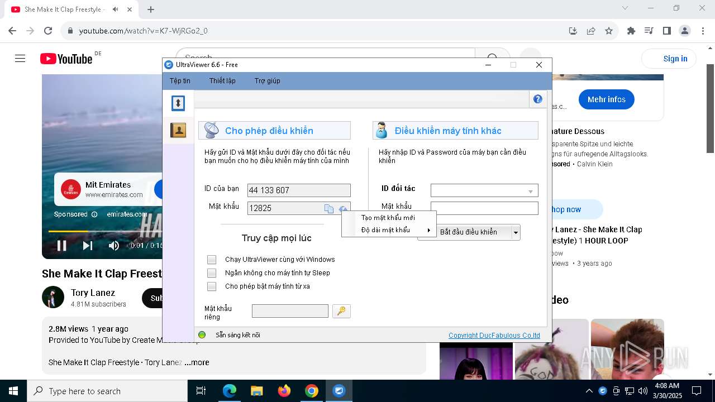The image size is (715, 402).
Task: Open the Tệp tin menu
Action: pyautogui.click(x=180, y=81)
